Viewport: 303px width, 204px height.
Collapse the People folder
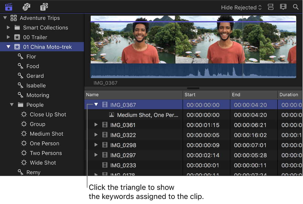click(x=12, y=105)
